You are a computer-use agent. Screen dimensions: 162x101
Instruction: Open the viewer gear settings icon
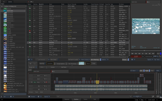tap(132, 60)
